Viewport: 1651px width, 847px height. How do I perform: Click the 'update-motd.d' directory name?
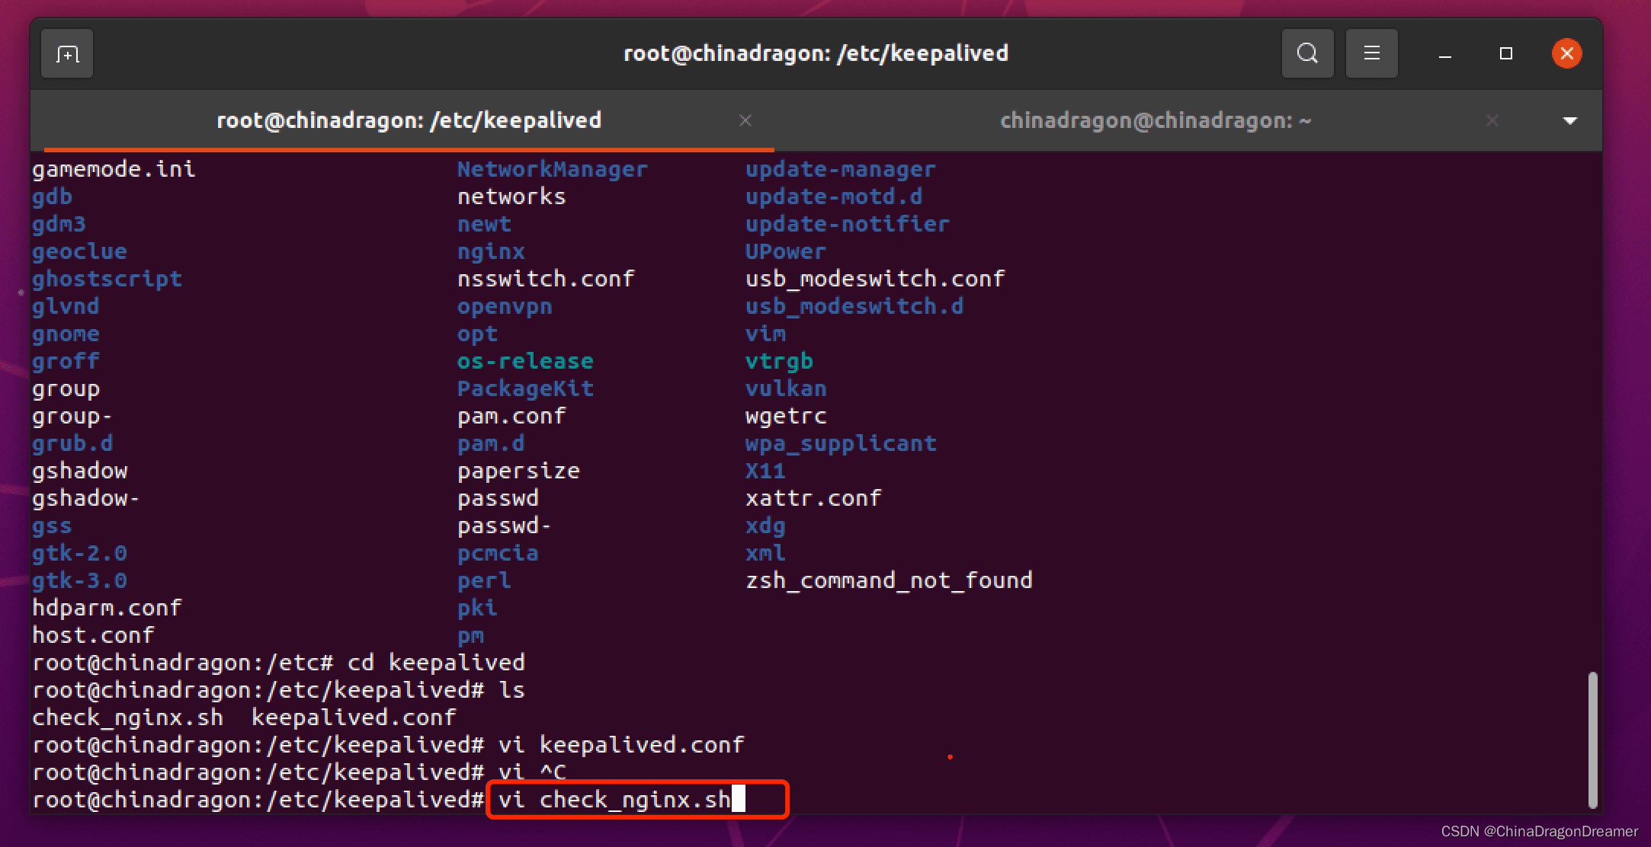tap(834, 197)
